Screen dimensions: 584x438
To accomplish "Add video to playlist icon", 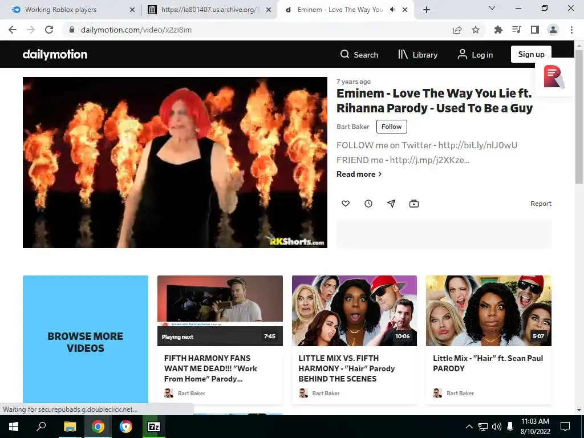I will [x=414, y=204].
